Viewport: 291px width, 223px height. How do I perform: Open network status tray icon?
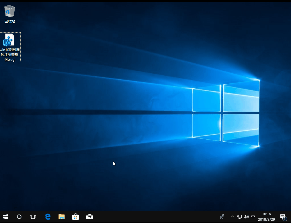point(239,217)
